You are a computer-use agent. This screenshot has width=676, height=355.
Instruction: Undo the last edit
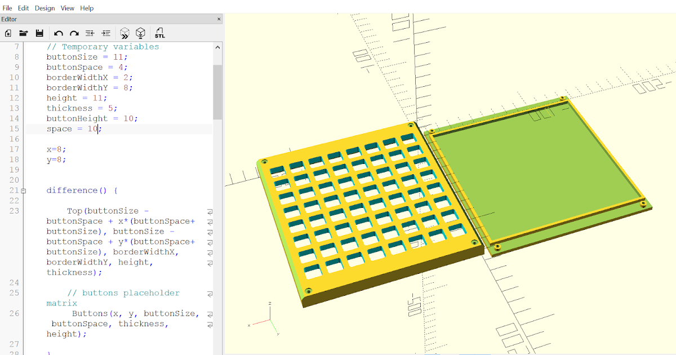pyautogui.click(x=58, y=33)
